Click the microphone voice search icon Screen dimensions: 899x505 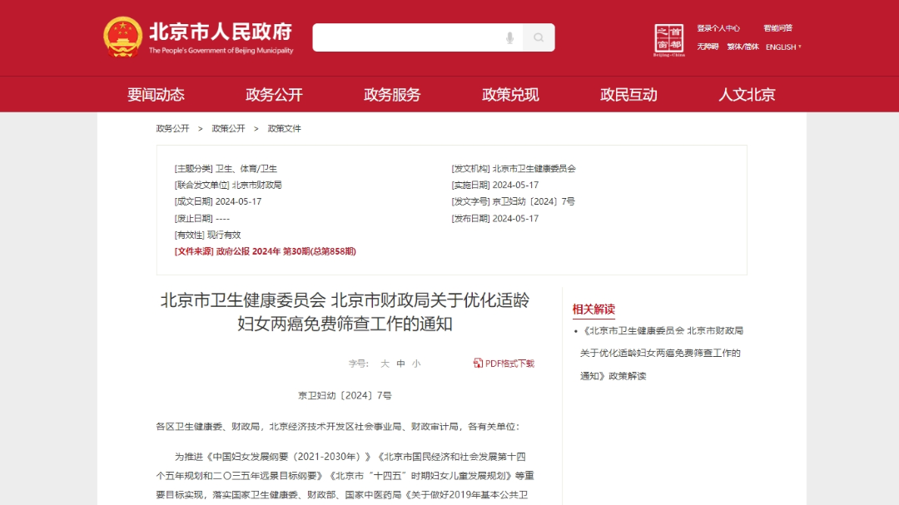point(509,37)
